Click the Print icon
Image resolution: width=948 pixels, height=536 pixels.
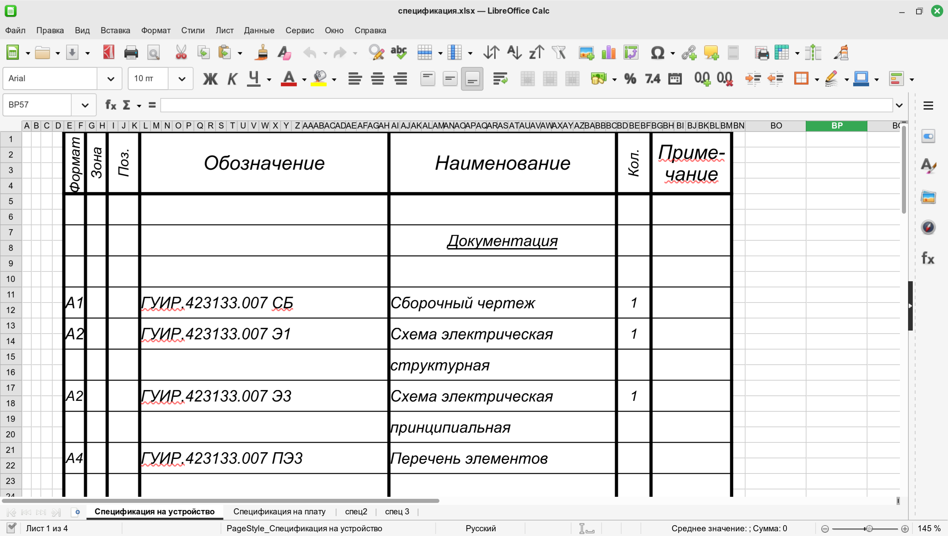(131, 53)
